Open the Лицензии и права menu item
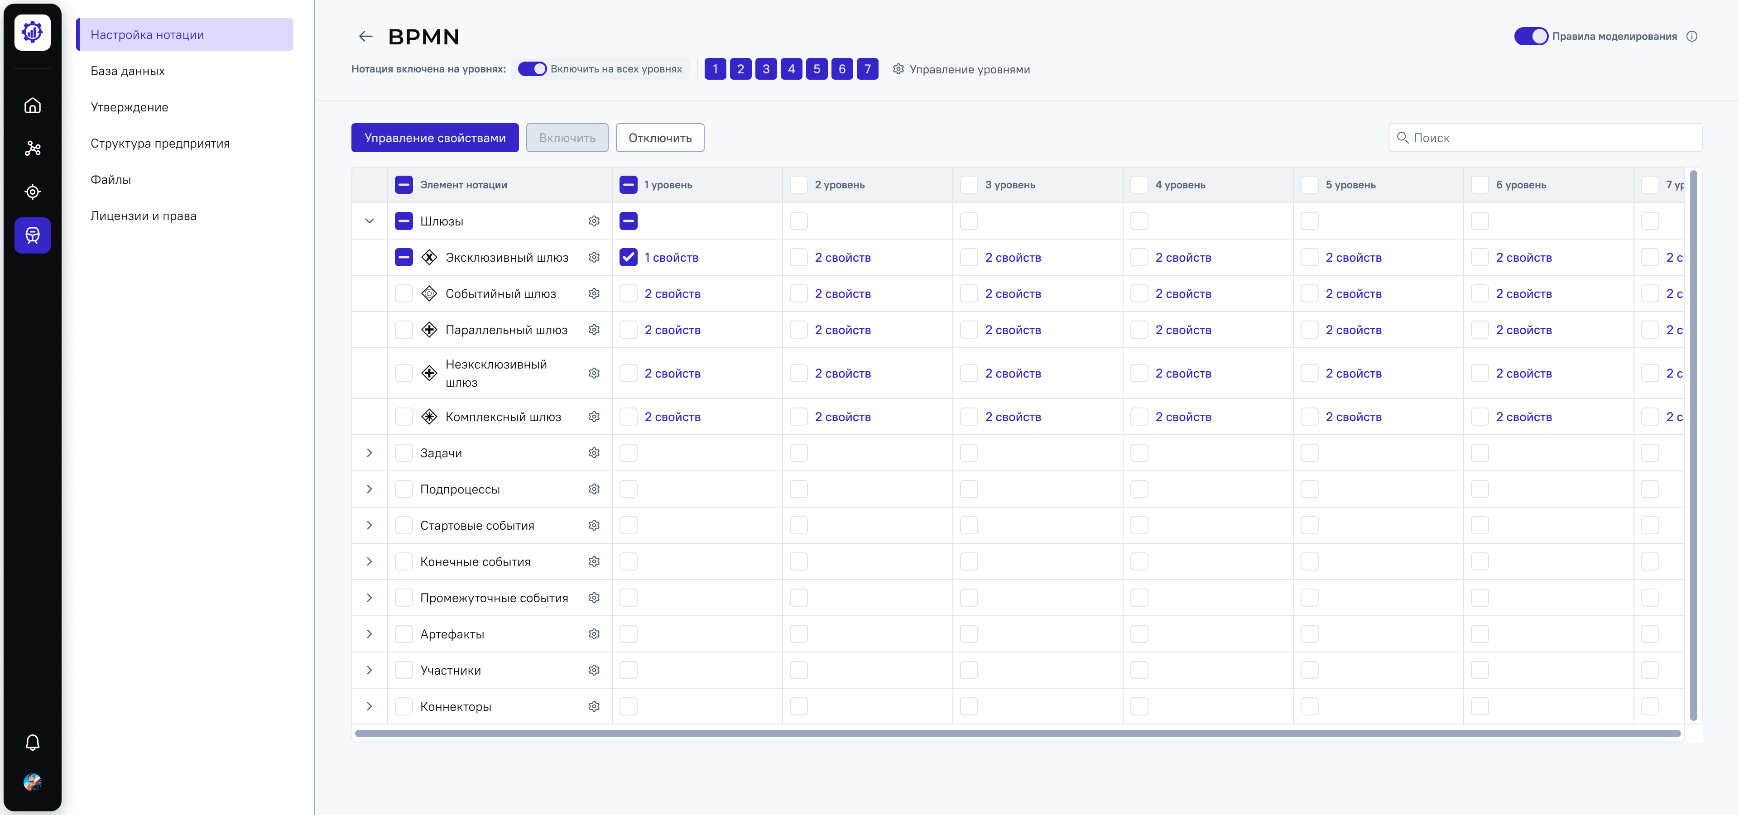The height and width of the screenshot is (815, 1739). click(x=143, y=216)
